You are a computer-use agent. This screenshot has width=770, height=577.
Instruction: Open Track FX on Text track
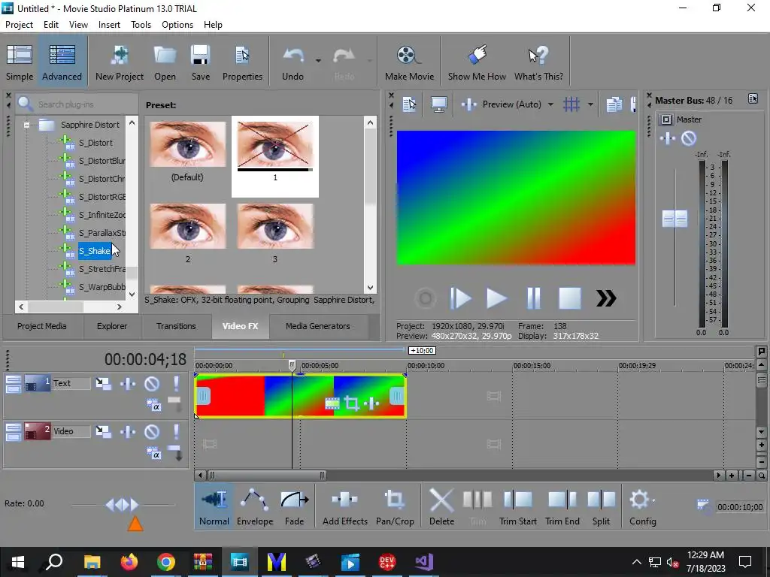tap(128, 383)
